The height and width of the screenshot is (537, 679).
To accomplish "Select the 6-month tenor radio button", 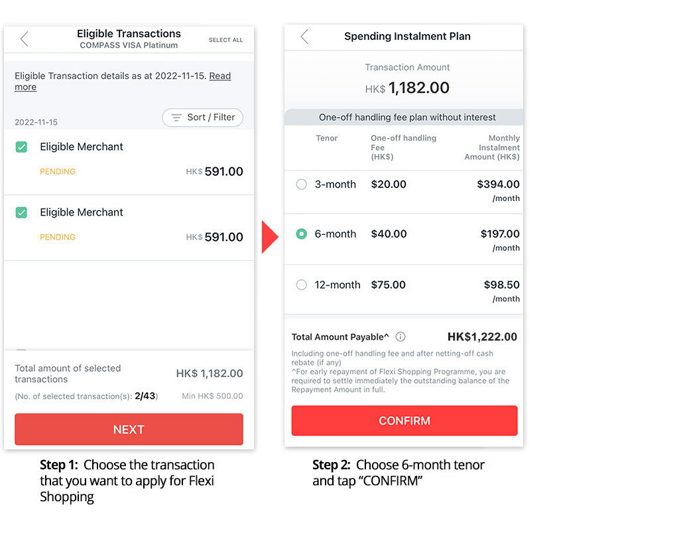I will (x=302, y=234).
